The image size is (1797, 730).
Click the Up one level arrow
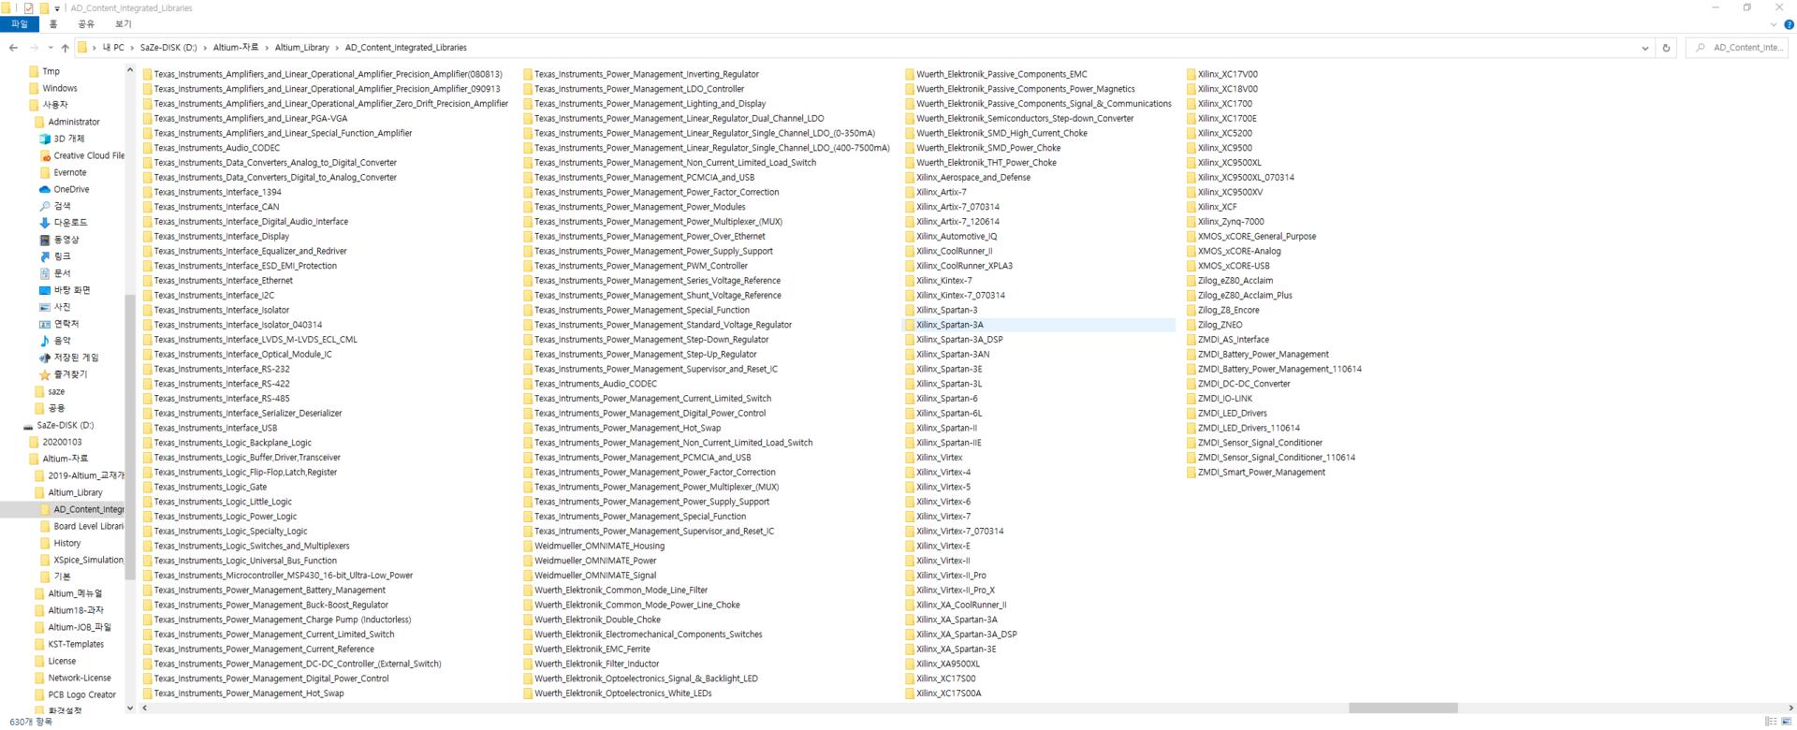click(x=65, y=48)
